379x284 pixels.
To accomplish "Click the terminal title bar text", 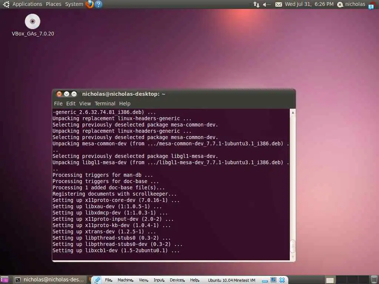I will coord(124,94).
